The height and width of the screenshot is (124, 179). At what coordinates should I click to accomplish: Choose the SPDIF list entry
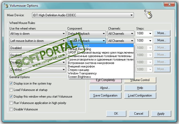[100, 53]
